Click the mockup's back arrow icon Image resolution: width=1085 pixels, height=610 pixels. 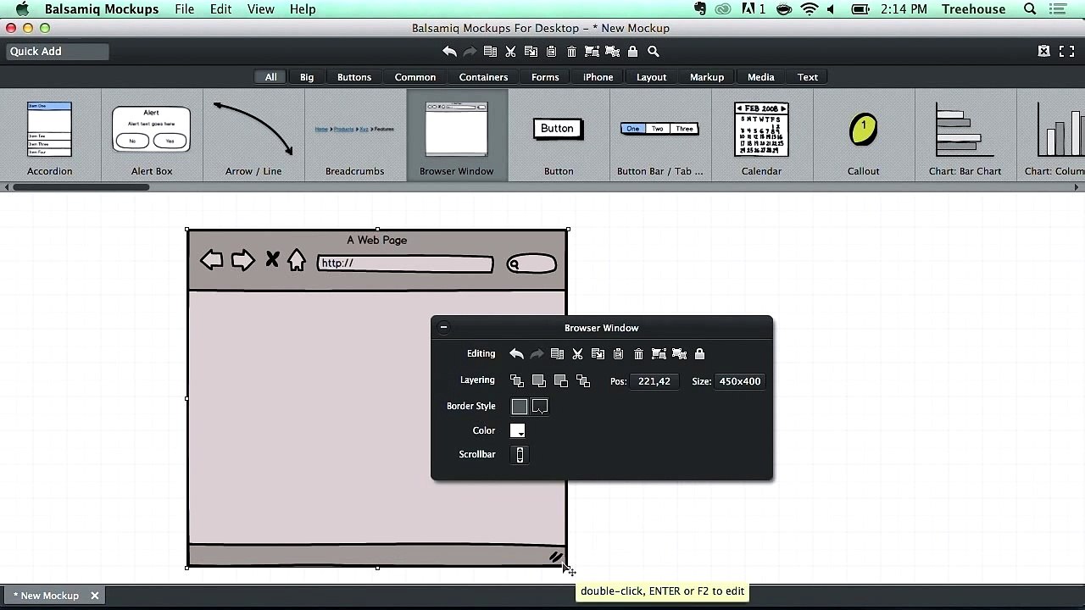pos(212,261)
